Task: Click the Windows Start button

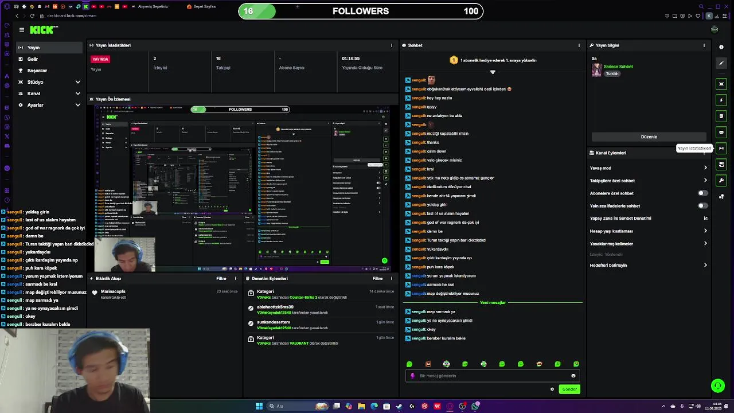Action: coord(259,406)
